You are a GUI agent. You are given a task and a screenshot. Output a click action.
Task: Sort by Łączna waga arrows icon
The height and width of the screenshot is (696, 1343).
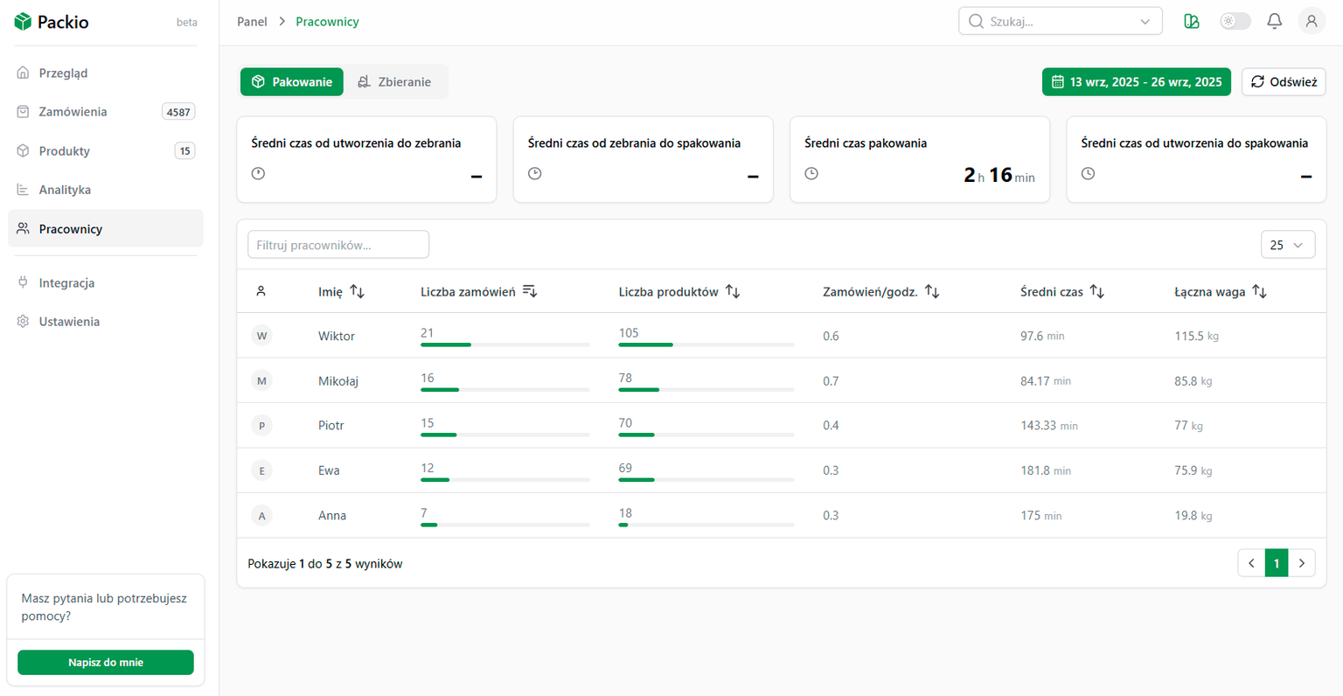[x=1259, y=291]
